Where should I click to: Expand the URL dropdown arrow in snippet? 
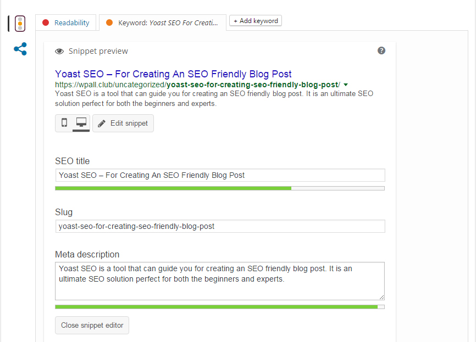point(346,85)
